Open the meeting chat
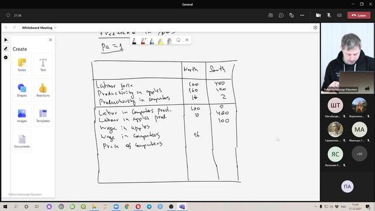Image resolution: width=375 pixels, height=211 pixels. (x=281, y=15)
